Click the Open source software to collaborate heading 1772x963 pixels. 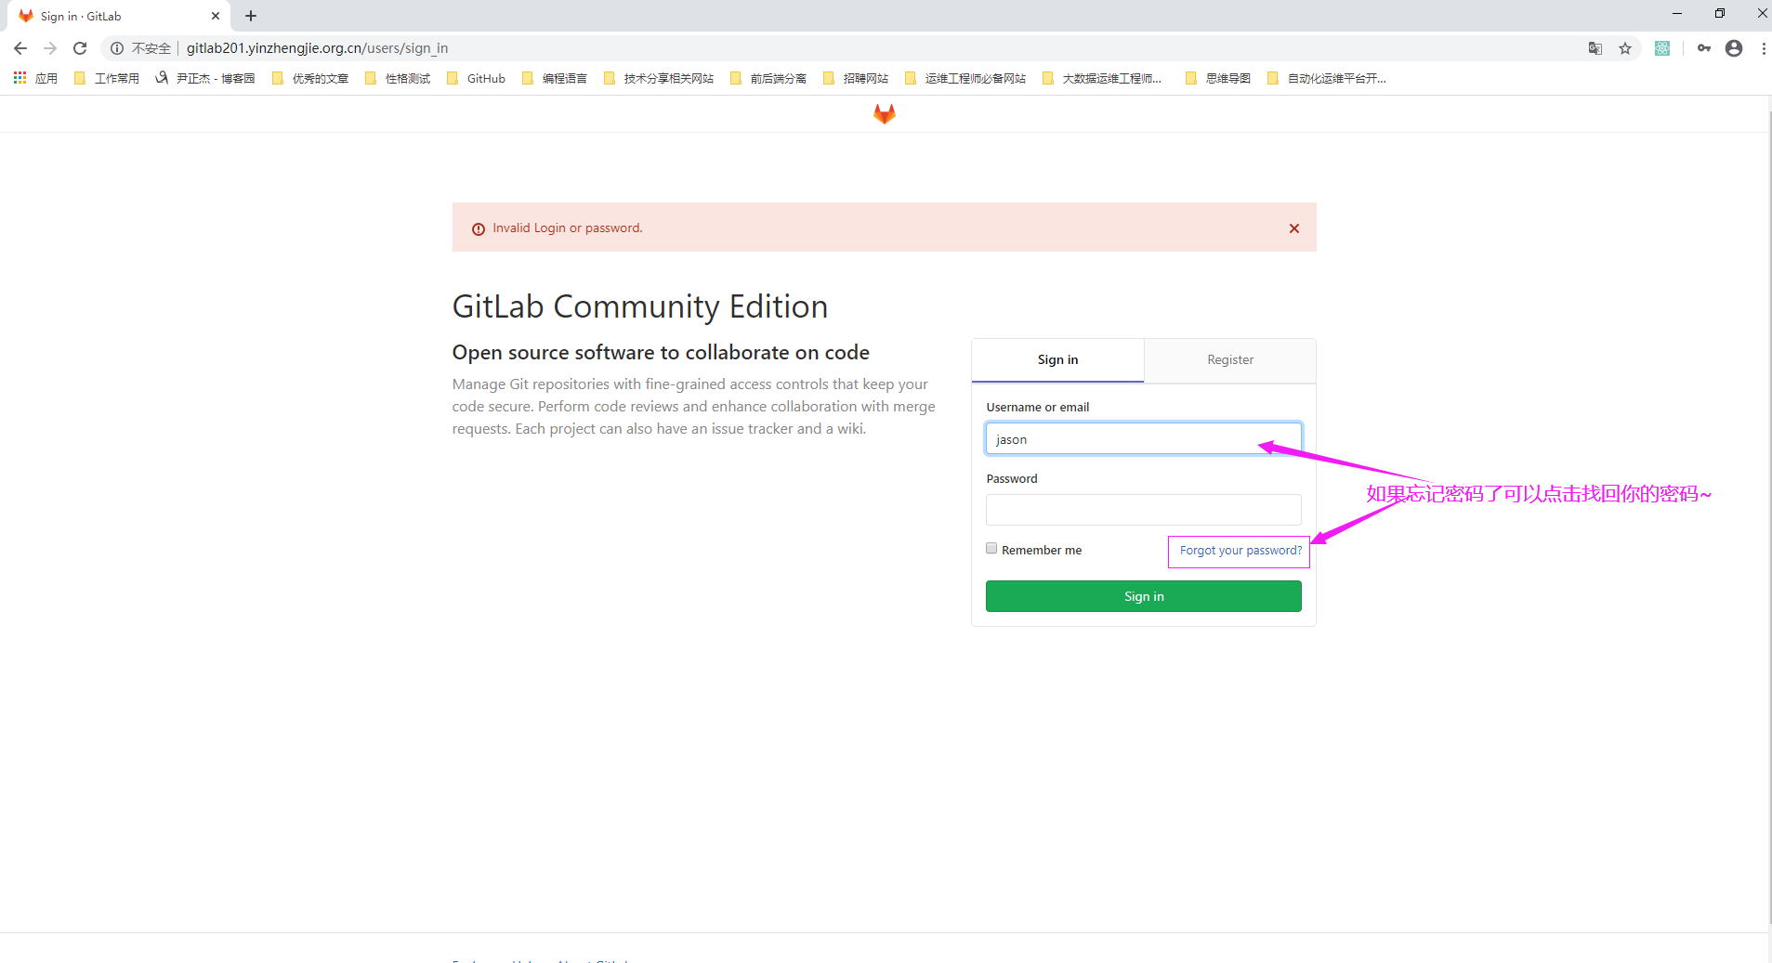tap(661, 353)
